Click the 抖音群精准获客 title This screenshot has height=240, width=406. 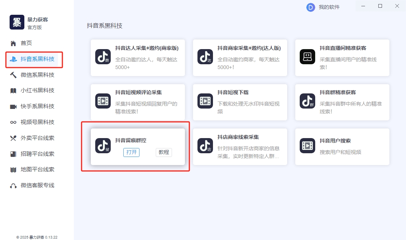[338, 92]
